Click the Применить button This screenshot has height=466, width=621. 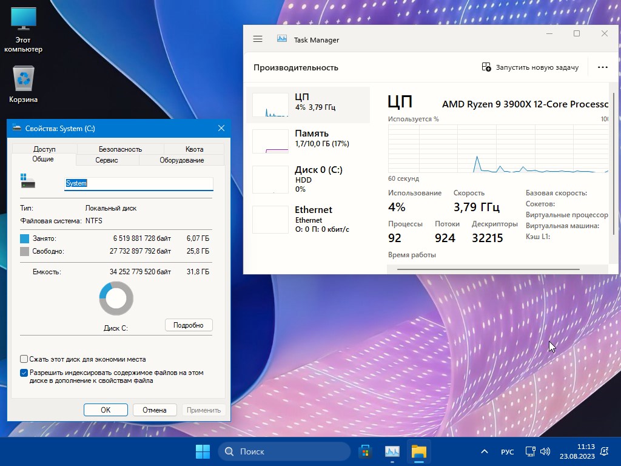point(204,410)
